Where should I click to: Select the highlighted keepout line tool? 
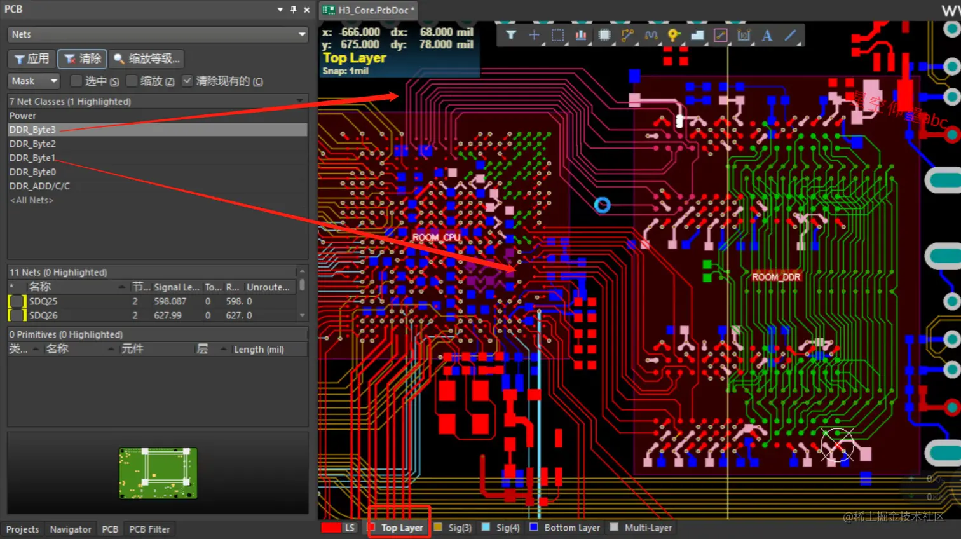pos(720,35)
